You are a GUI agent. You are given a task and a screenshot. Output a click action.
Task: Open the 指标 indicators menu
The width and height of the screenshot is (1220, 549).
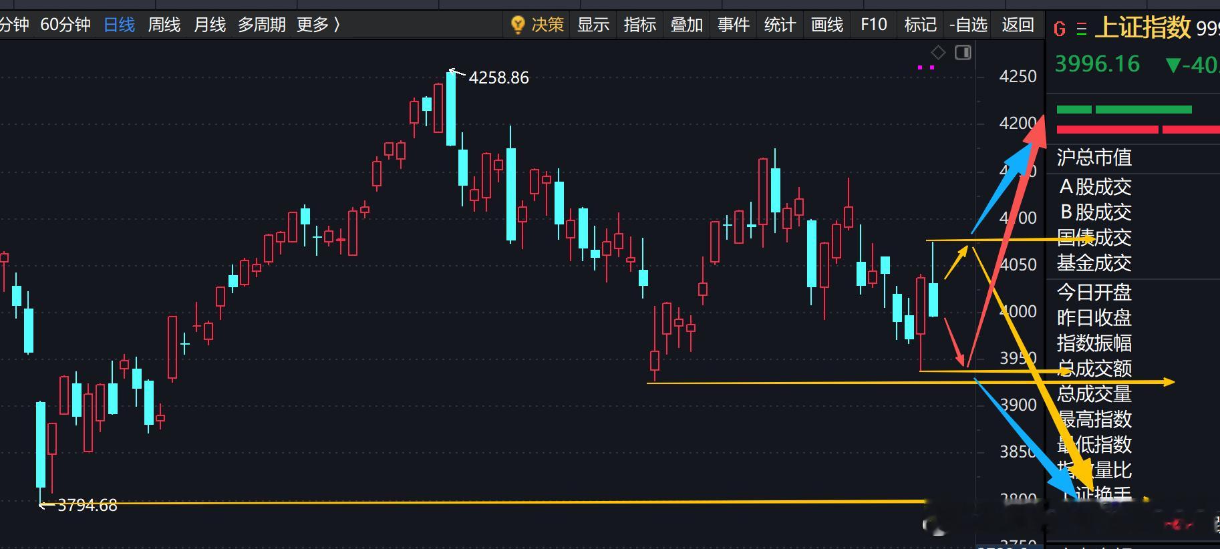click(640, 25)
